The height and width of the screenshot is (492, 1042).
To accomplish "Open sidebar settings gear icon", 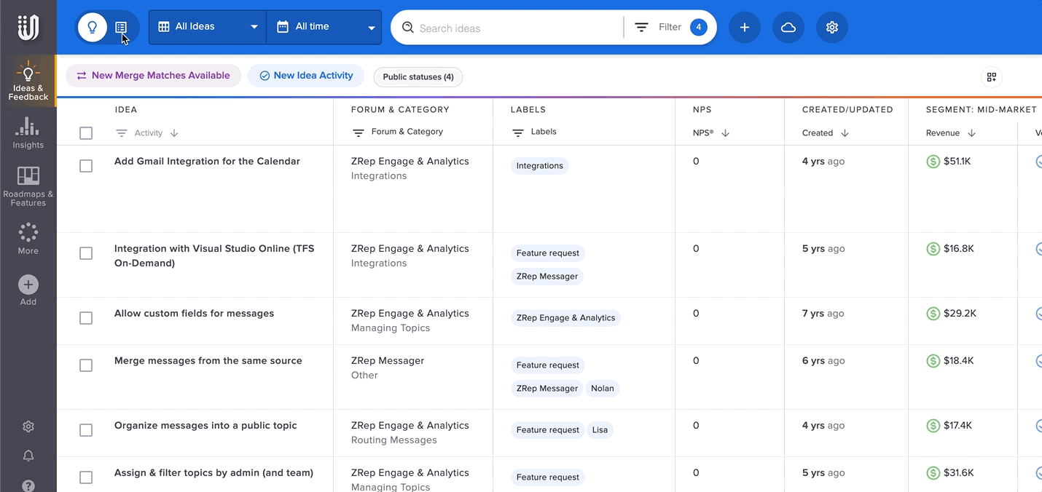I will (28, 426).
